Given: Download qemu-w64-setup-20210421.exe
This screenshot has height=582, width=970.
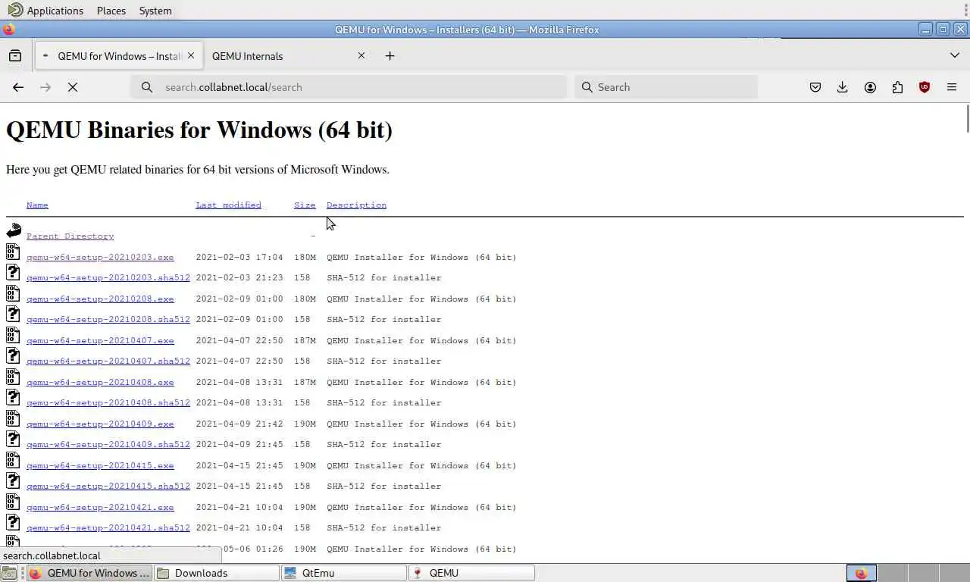Looking at the screenshot, I should coord(100,508).
